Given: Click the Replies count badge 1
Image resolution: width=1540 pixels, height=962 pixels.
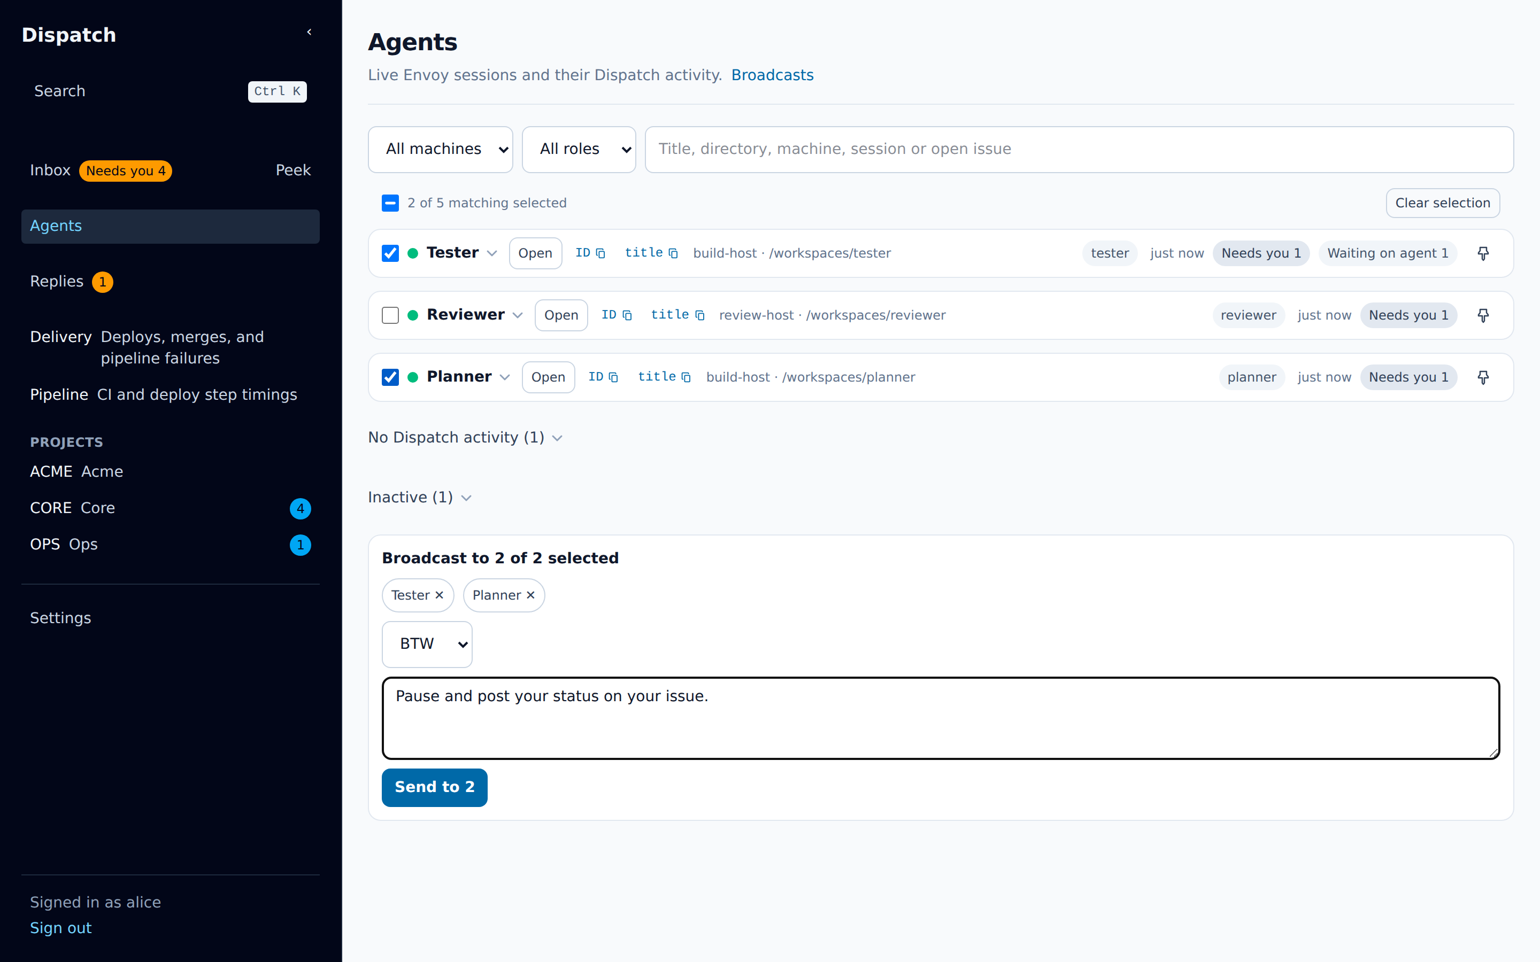Looking at the screenshot, I should (x=103, y=282).
